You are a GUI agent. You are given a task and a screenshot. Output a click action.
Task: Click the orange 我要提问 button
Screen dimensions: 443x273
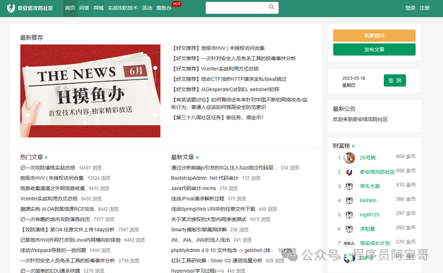pyautogui.click(x=374, y=36)
